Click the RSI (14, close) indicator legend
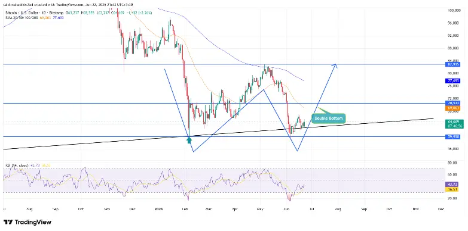The width and height of the screenshot is (468, 231). click(x=17, y=166)
